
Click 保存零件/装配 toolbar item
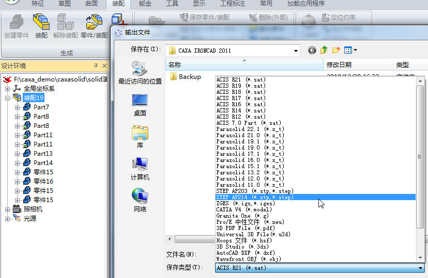[x=205, y=18]
